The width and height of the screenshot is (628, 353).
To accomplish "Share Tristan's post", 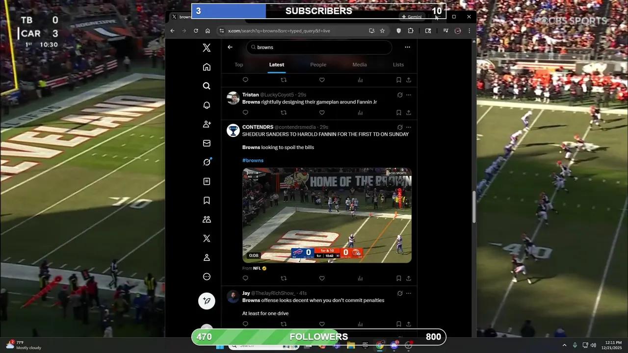I will (x=409, y=113).
